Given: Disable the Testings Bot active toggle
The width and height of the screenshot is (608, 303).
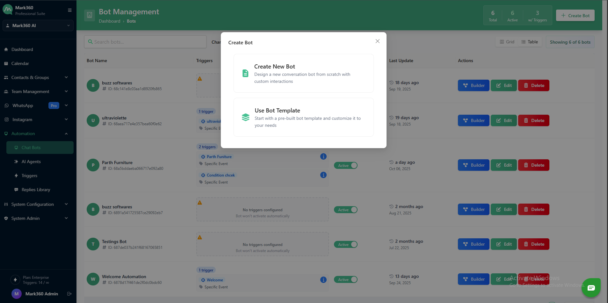Looking at the screenshot, I should coord(346,244).
